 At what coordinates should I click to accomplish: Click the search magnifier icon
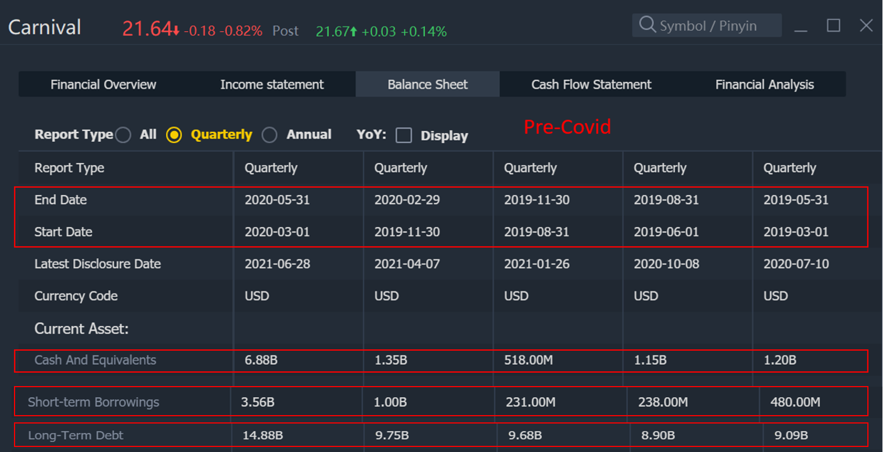pos(647,25)
